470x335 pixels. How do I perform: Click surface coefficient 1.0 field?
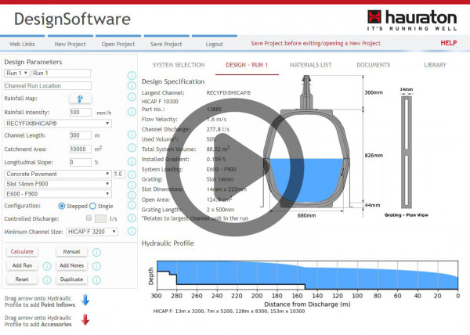119,174
